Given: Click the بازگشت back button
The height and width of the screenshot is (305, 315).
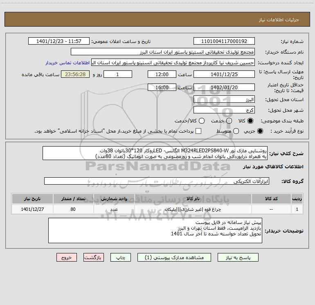Looking at the screenshot, I should (94, 258).
